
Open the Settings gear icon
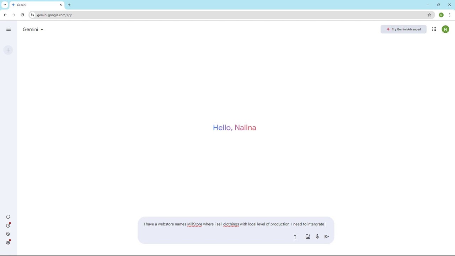coord(8,242)
